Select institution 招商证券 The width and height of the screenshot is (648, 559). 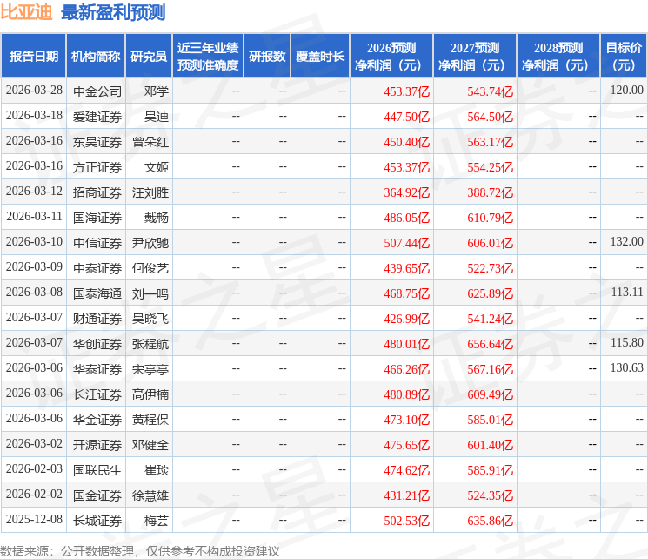click(x=97, y=192)
